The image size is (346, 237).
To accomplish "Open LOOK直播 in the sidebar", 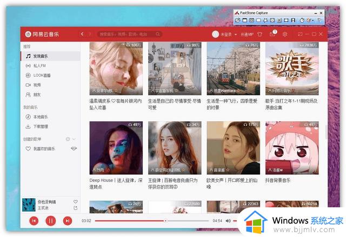I will (x=50, y=76).
